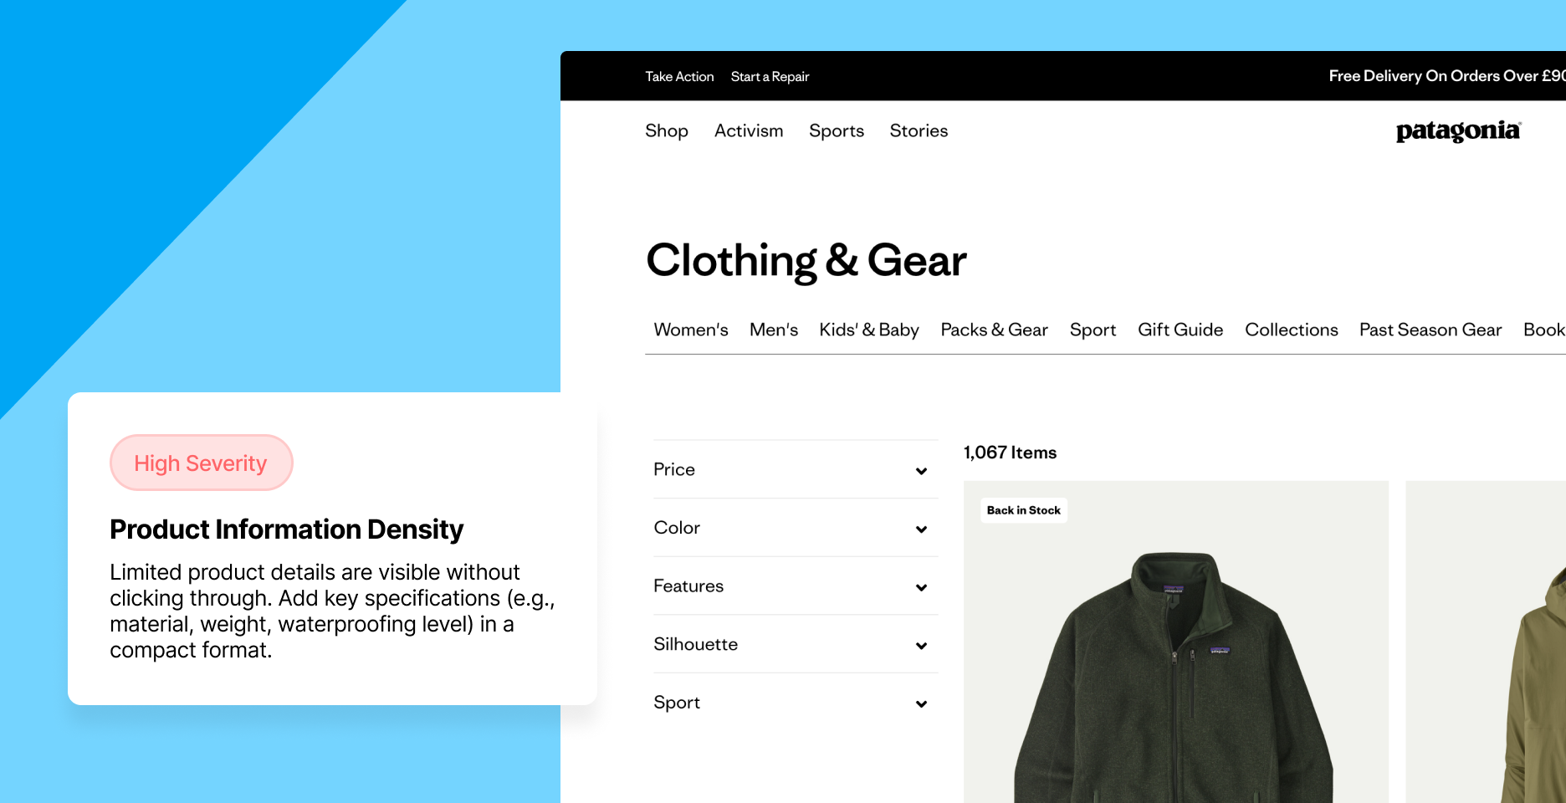Image resolution: width=1566 pixels, height=803 pixels.
Task: Switch to Kids' & Baby tab
Action: (869, 330)
